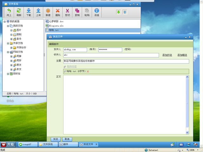Screen dimensions: 203x152
Task: Click the edit pencil tray icon
Action: click(x=172, y=144)
